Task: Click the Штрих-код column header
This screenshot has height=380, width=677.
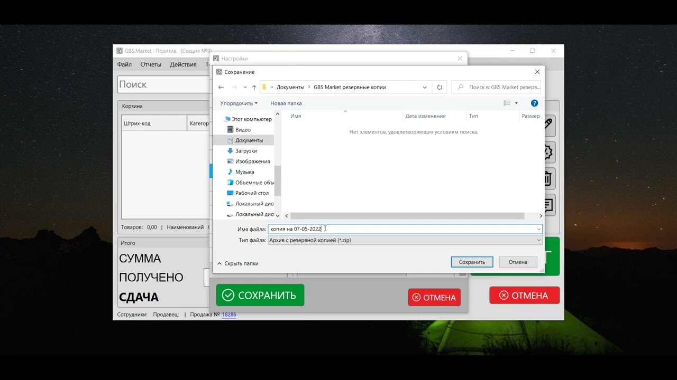Action: pyautogui.click(x=154, y=123)
